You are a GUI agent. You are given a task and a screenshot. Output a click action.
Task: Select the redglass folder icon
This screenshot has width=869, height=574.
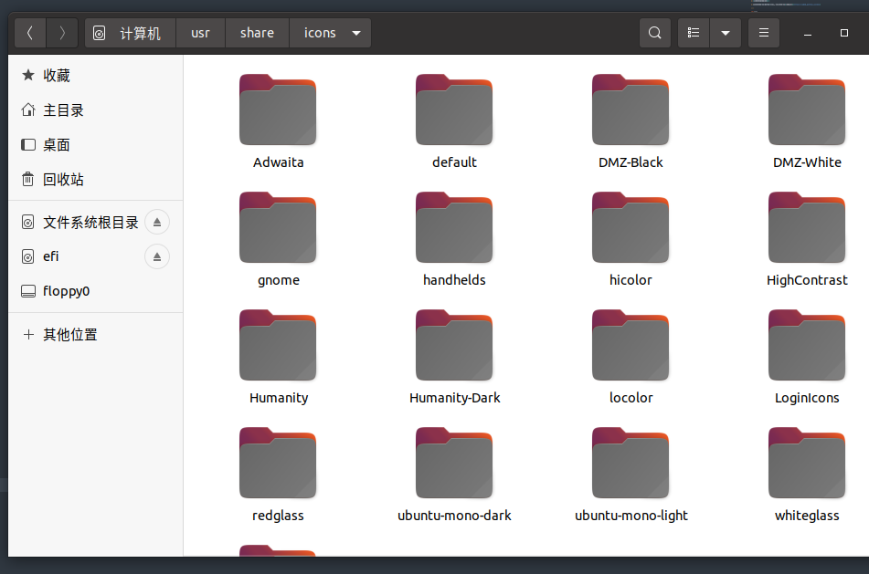click(x=278, y=464)
